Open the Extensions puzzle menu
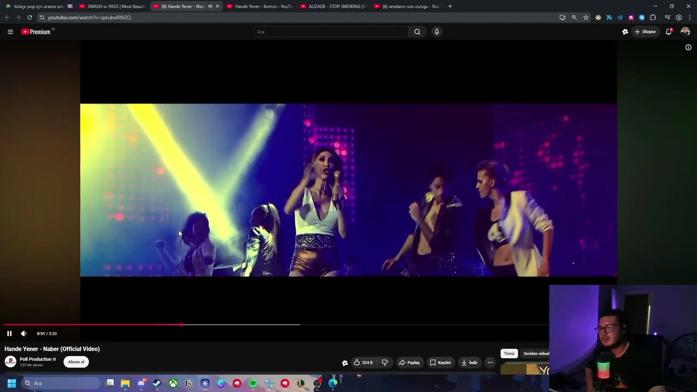Image resolution: width=697 pixels, height=392 pixels. (653, 17)
